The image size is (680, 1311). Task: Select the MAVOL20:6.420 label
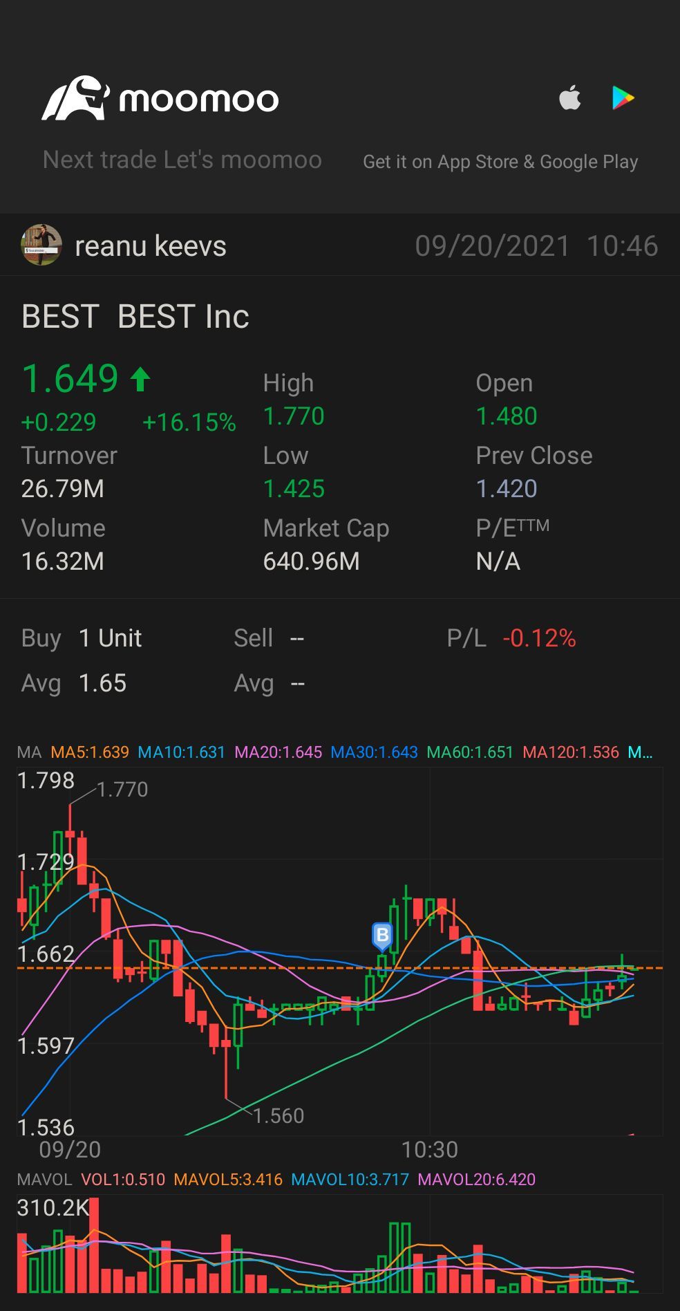[477, 1180]
